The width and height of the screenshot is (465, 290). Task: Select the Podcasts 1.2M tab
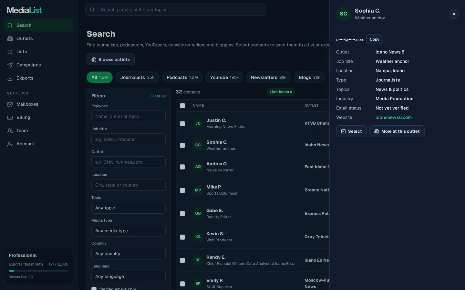point(182,77)
